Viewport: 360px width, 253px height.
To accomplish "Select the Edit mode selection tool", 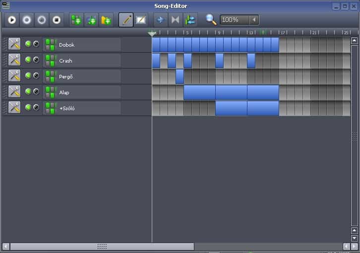I will coord(141,20).
